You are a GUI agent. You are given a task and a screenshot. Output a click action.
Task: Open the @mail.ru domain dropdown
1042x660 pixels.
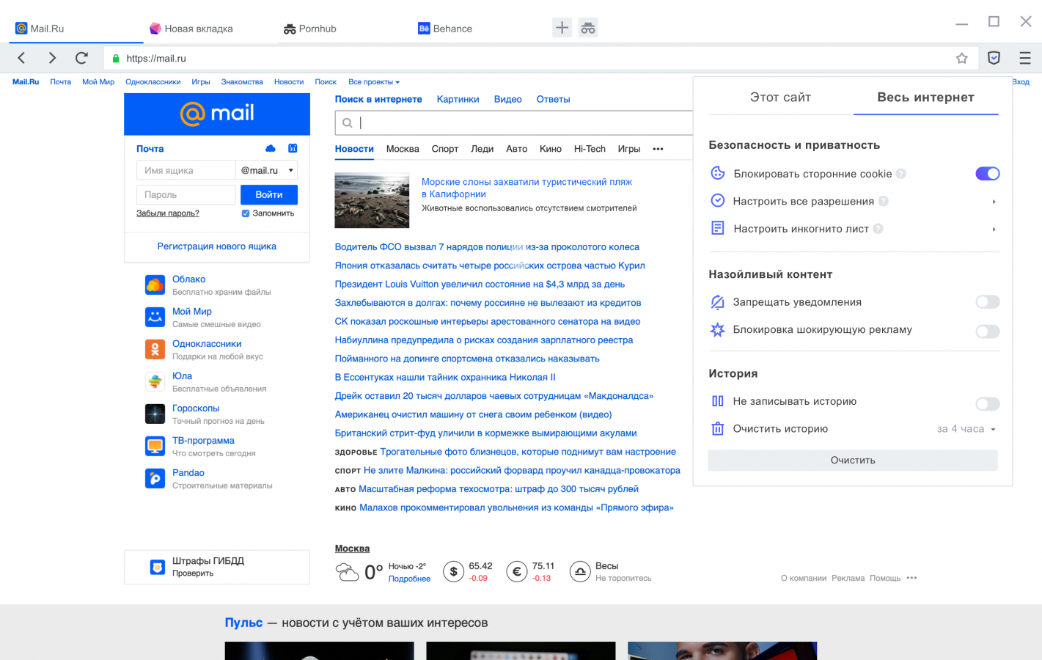click(267, 170)
